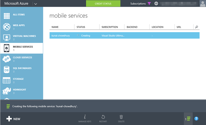Open the user account avatar
The width and height of the screenshot is (206, 125).
[202, 4]
